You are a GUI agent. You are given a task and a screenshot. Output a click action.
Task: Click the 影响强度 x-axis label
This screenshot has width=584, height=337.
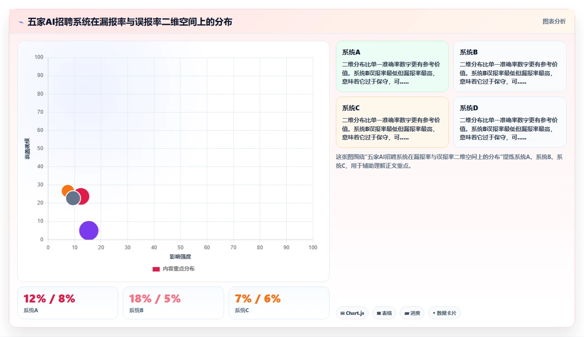(x=180, y=257)
